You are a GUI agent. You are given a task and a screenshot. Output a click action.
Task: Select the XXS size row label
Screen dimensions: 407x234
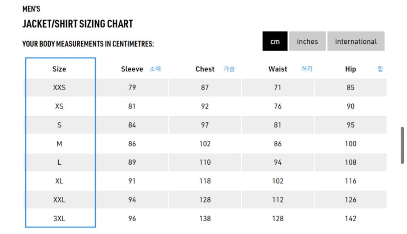[x=59, y=87]
